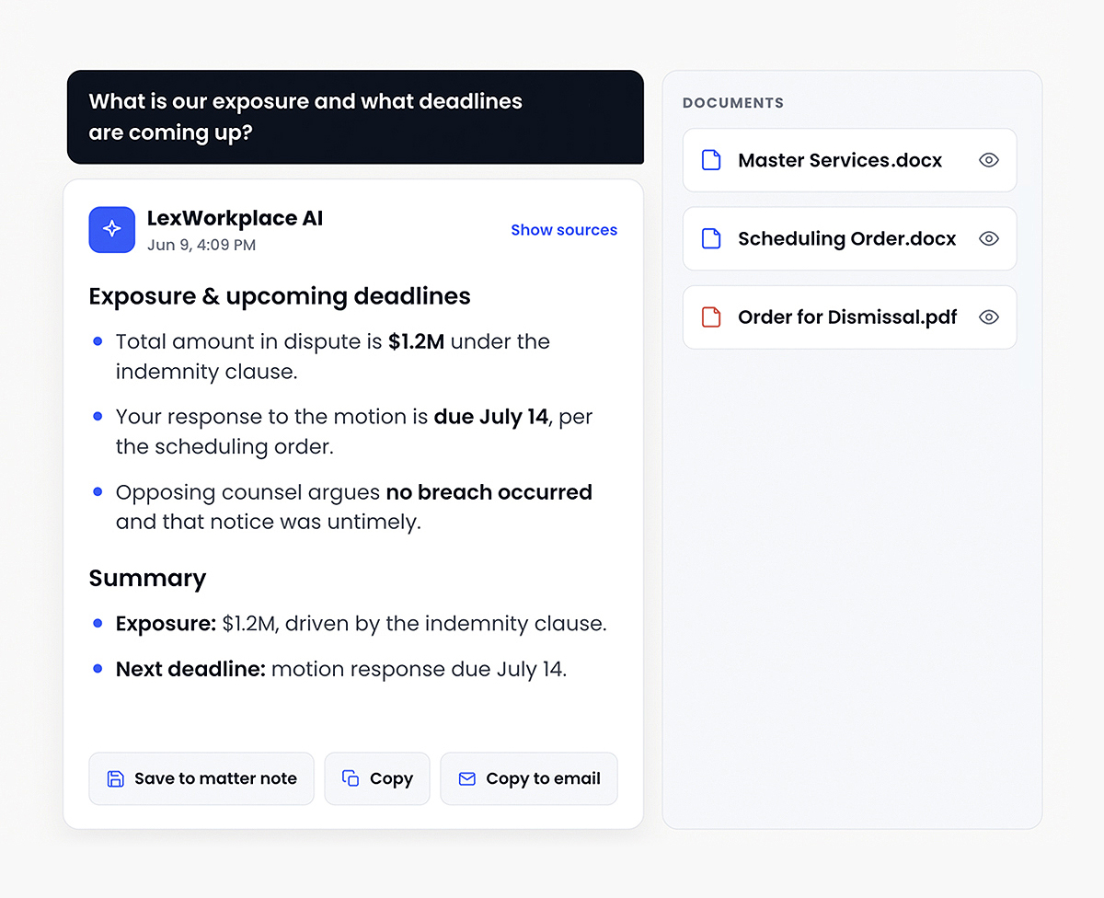Preview Scheduling Order.docx with its eye icon
1104x898 pixels.
989,238
